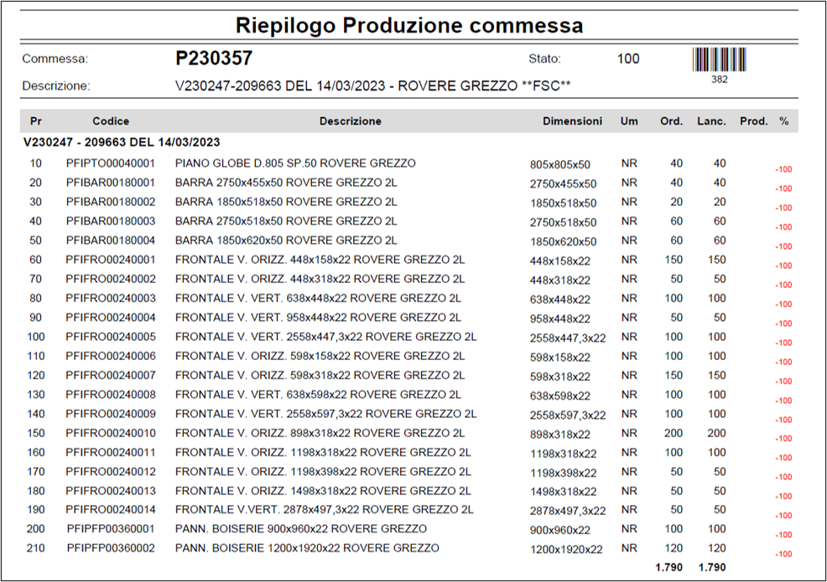Sort by the Pr column header
Image resolution: width=827 pixels, height=582 pixels.
point(35,121)
